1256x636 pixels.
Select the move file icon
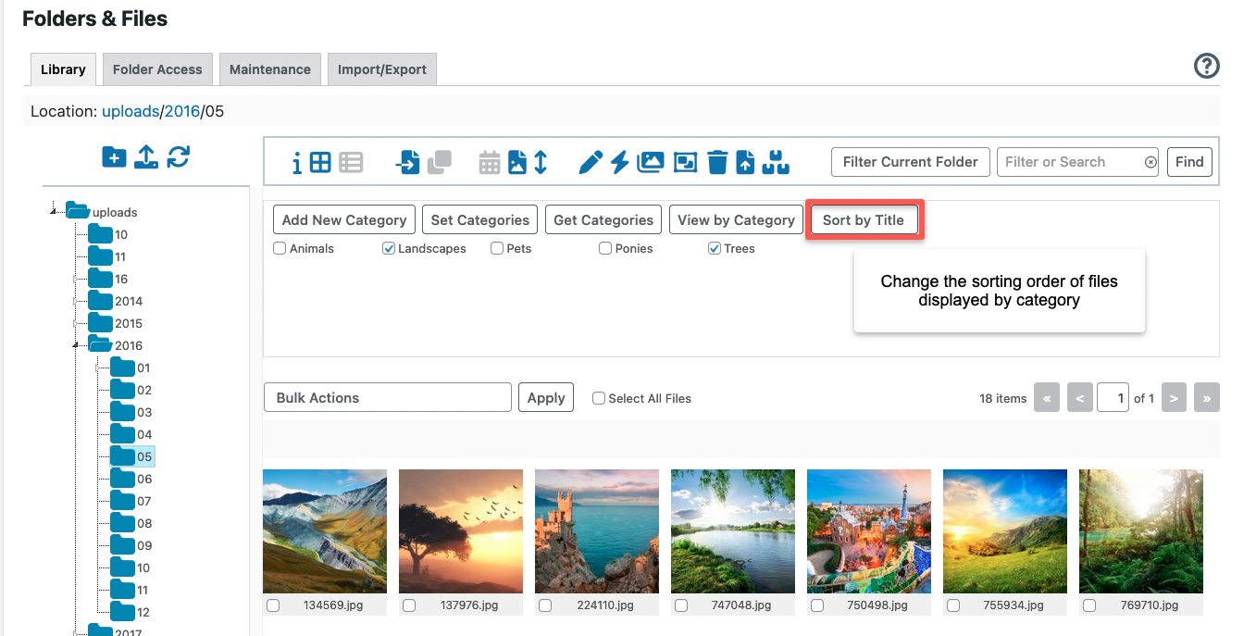pyautogui.click(x=408, y=162)
